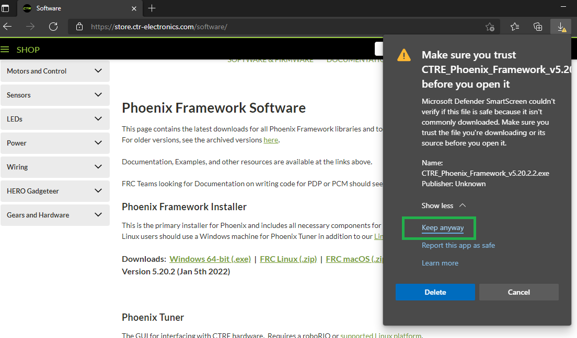
Task: Expand the Motors and Control category
Action: coord(55,71)
